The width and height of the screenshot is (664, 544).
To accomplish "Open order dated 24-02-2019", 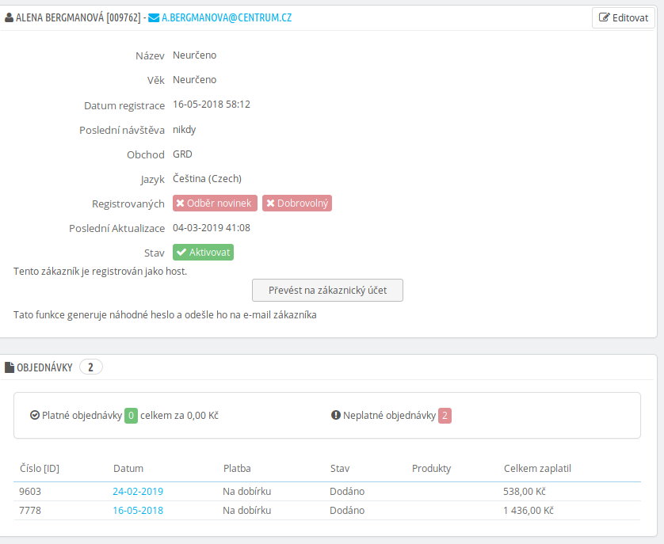I will (138, 491).
